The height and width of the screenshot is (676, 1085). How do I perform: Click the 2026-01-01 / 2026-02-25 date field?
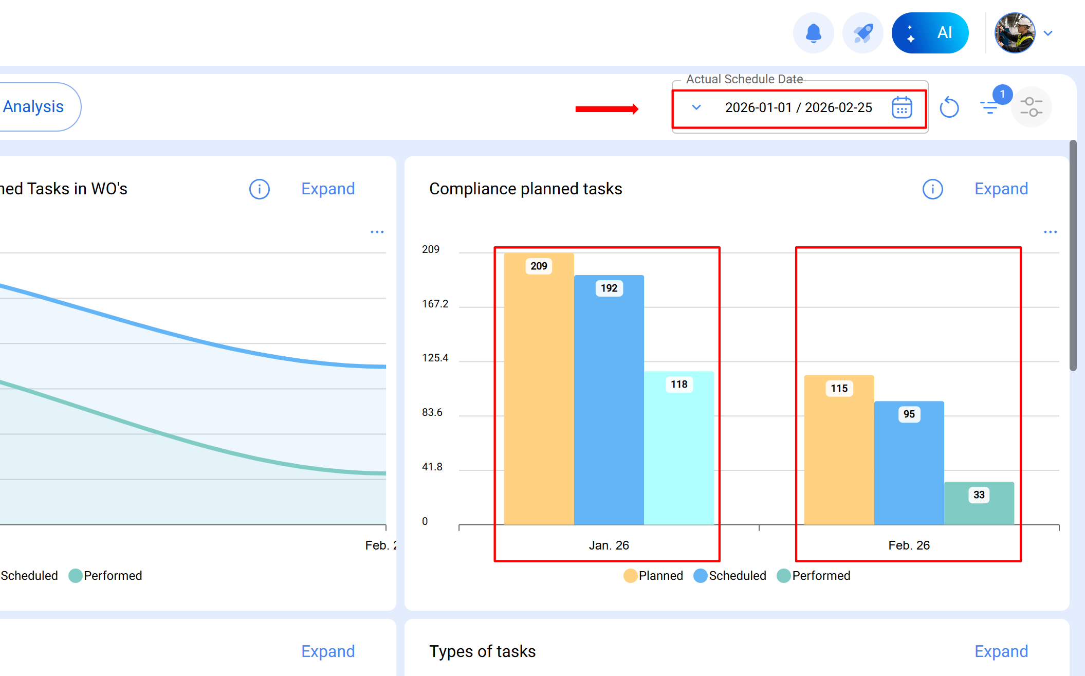(798, 107)
